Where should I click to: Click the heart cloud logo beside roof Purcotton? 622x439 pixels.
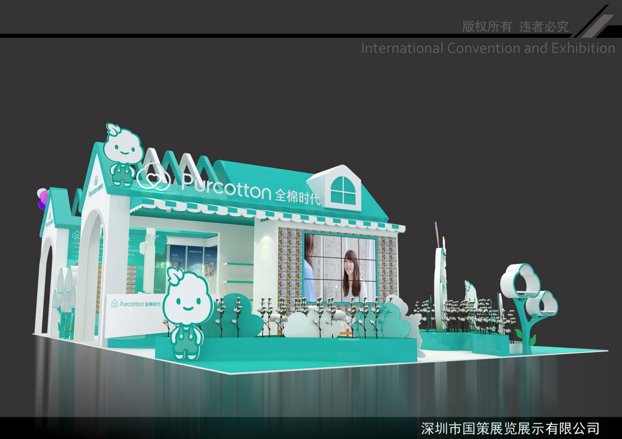click(x=154, y=178)
